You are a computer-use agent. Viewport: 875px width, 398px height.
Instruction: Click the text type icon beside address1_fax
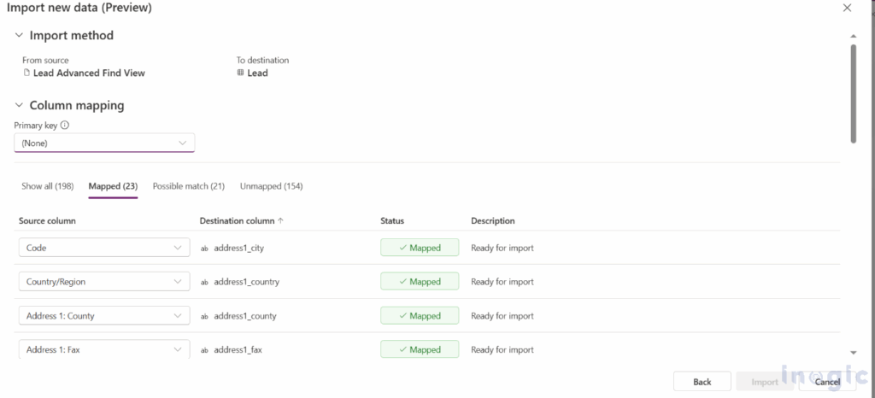tap(204, 350)
